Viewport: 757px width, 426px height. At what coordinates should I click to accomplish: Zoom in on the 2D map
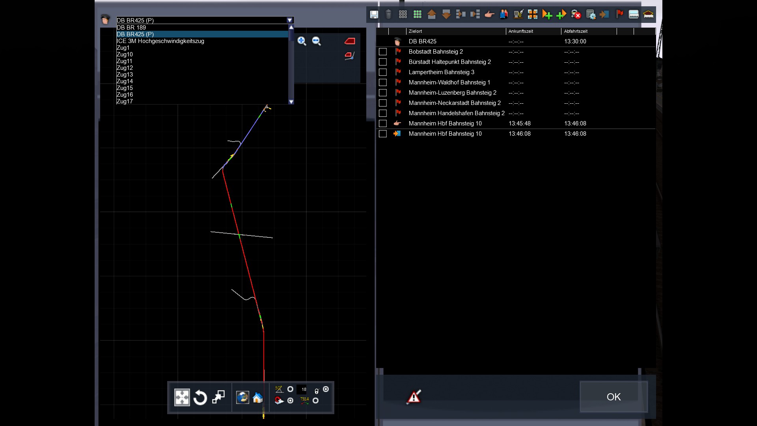302,41
